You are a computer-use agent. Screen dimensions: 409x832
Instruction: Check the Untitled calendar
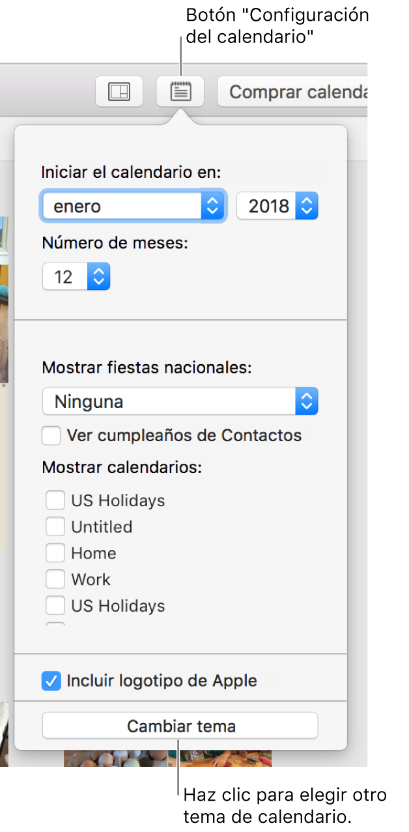pos(55,526)
